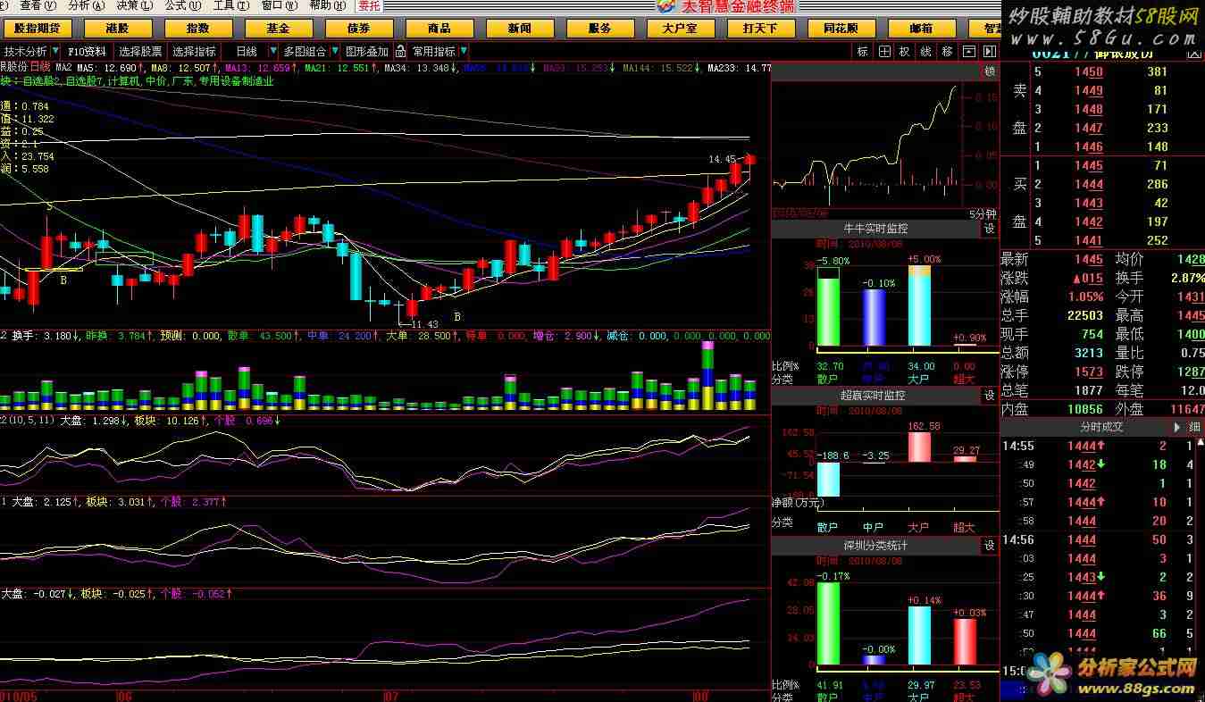The width and height of the screenshot is (1205, 702).
Task: Click the 移 (move) toolbar icon
Action: click(x=947, y=52)
